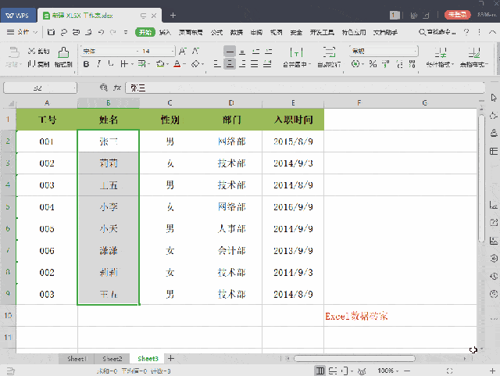Click the cell name box showing B2
The image size is (500, 376).
(37, 88)
